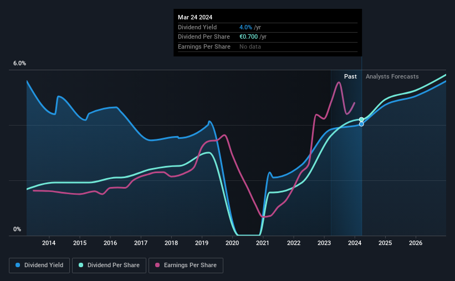The image size is (455, 281).
Task: Click the '6.0%' y-axis label
Action: tap(20, 63)
